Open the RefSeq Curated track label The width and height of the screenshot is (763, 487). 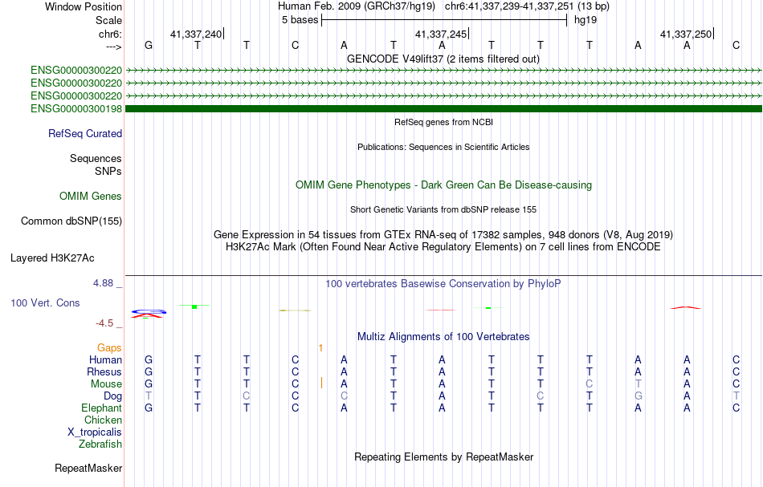point(85,134)
